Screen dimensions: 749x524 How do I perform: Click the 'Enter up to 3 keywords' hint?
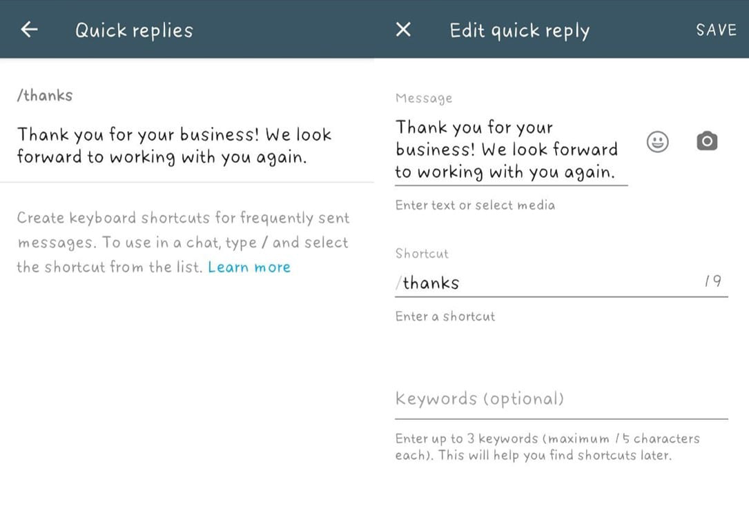pyautogui.click(x=547, y=447)
